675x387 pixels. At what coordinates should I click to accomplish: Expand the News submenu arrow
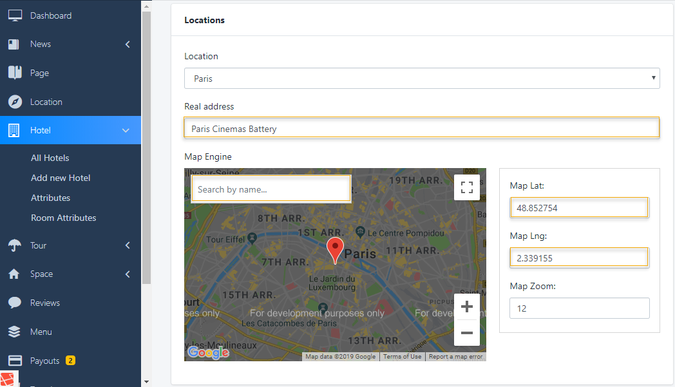[x=128, y=44]
